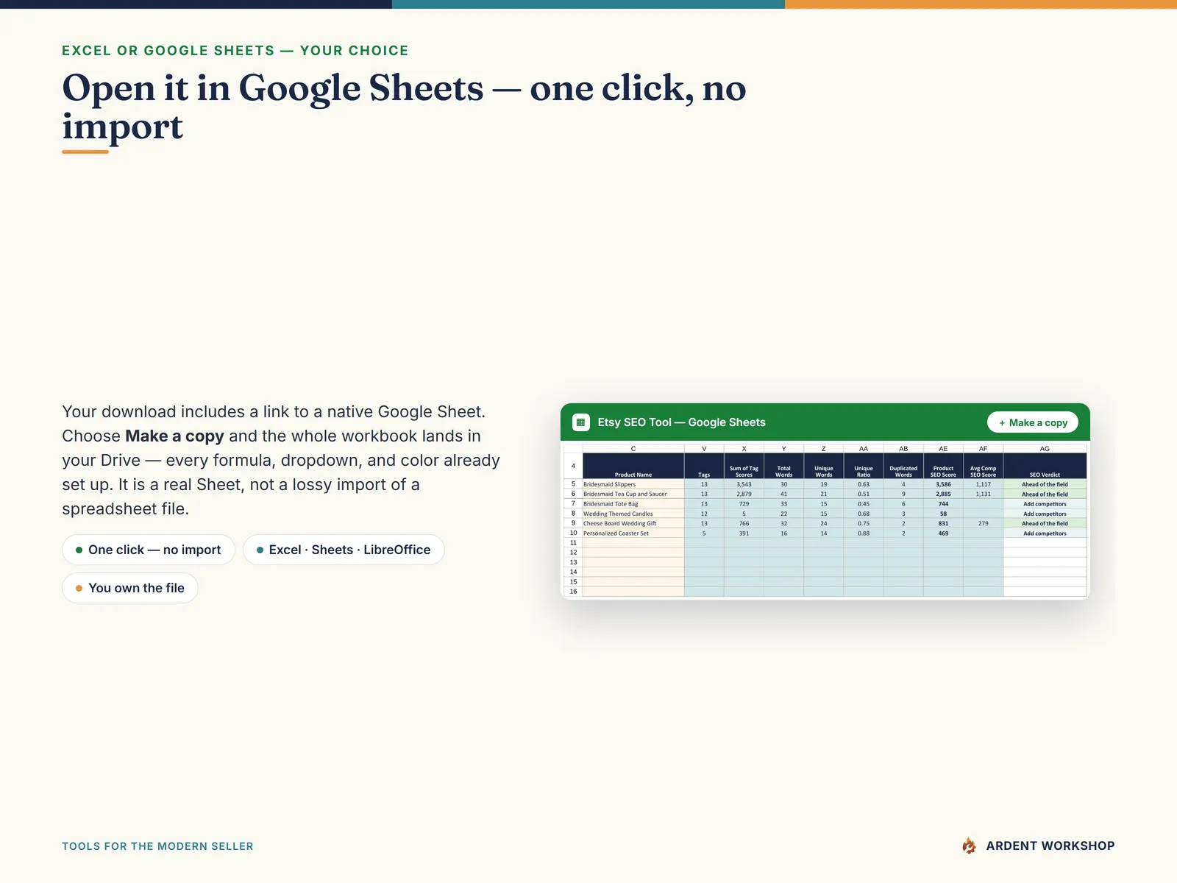Click the 3,586 Product SEO Score cell
Image resolution: width=1177 pixels, height=883 pixels.
(943, 484)
